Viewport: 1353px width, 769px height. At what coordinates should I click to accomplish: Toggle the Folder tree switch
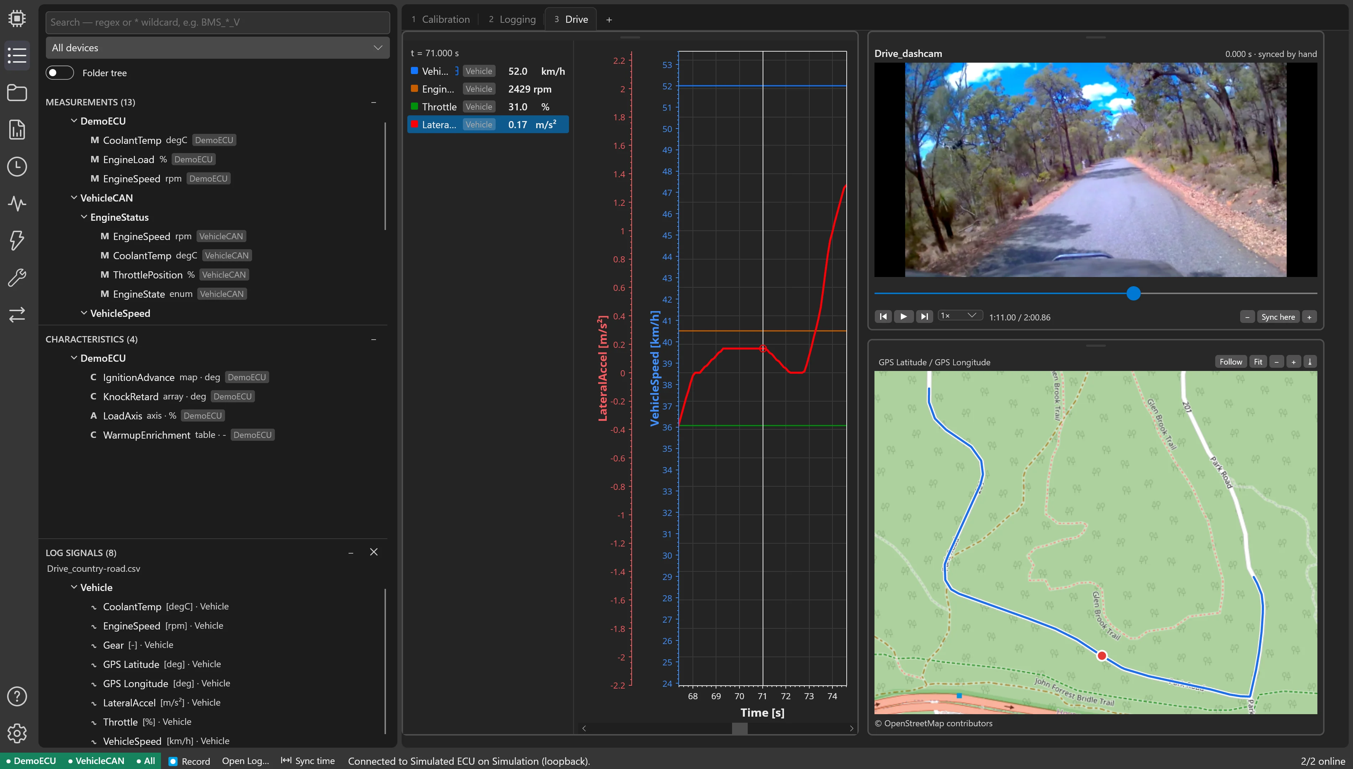point(60,73)
